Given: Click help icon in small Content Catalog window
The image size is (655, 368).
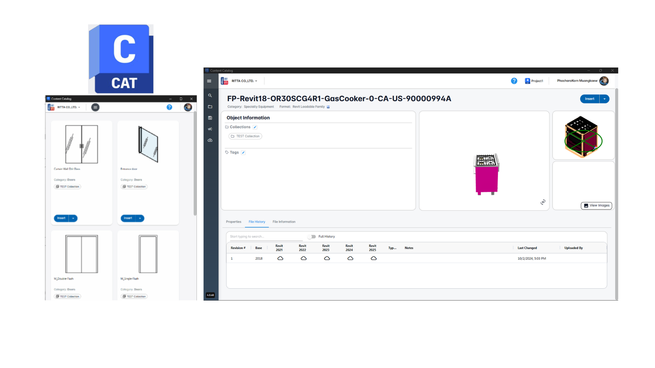Looking at the screenshot, I should coord(169,107).
